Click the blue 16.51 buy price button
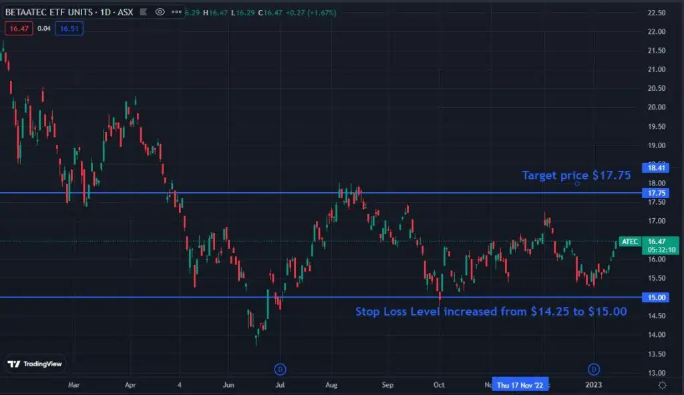 coord(69,29)
